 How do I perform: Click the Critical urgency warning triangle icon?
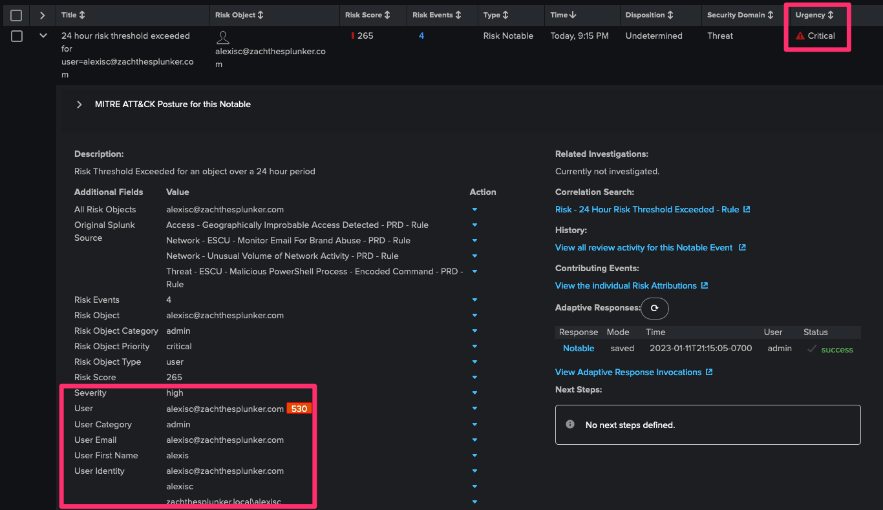tap(800, 36)
